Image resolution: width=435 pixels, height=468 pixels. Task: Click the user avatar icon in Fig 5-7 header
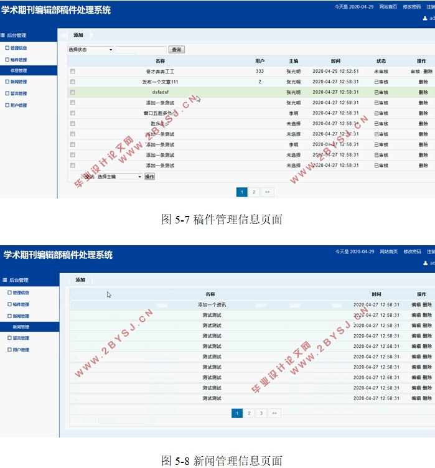click(x=425, y=19)
